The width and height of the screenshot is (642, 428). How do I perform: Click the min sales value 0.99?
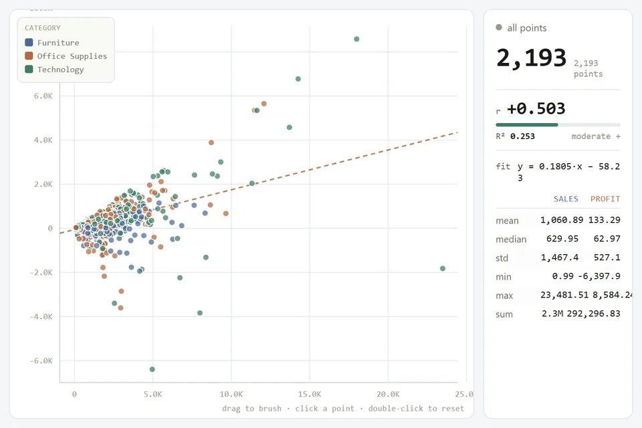pyautogui.click(x=563, y=276)
